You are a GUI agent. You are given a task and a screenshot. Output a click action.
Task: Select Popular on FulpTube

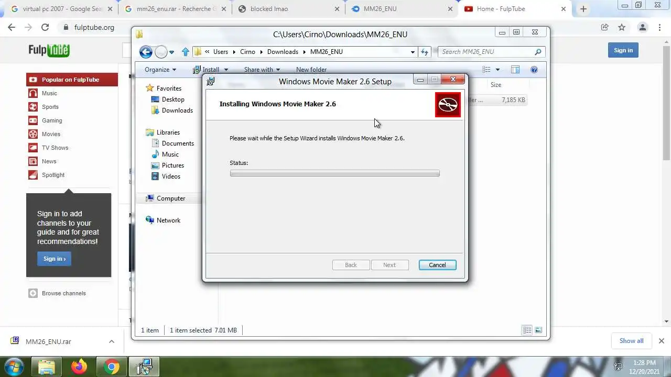click(x=72, y=80)
